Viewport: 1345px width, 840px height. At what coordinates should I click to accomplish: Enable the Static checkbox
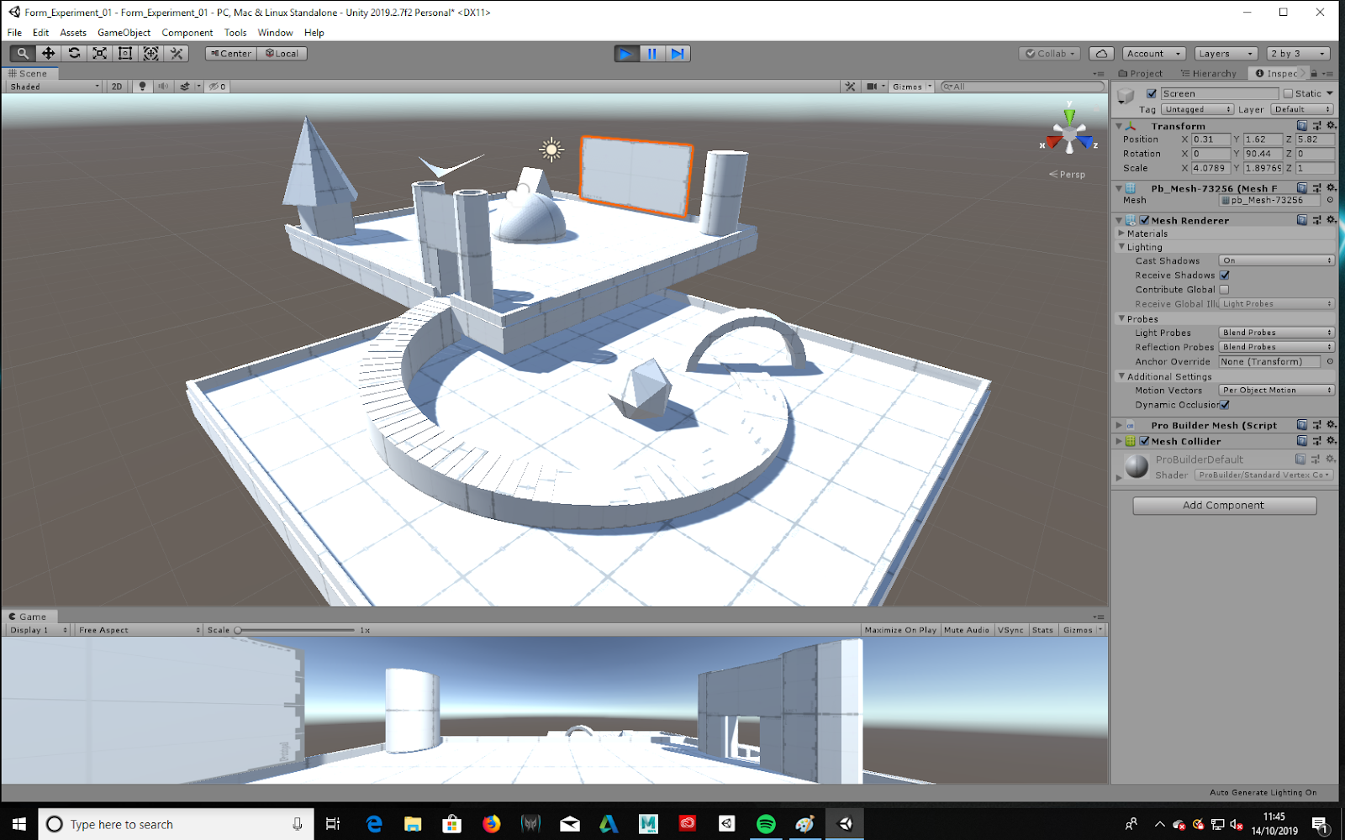[1288, 94]
